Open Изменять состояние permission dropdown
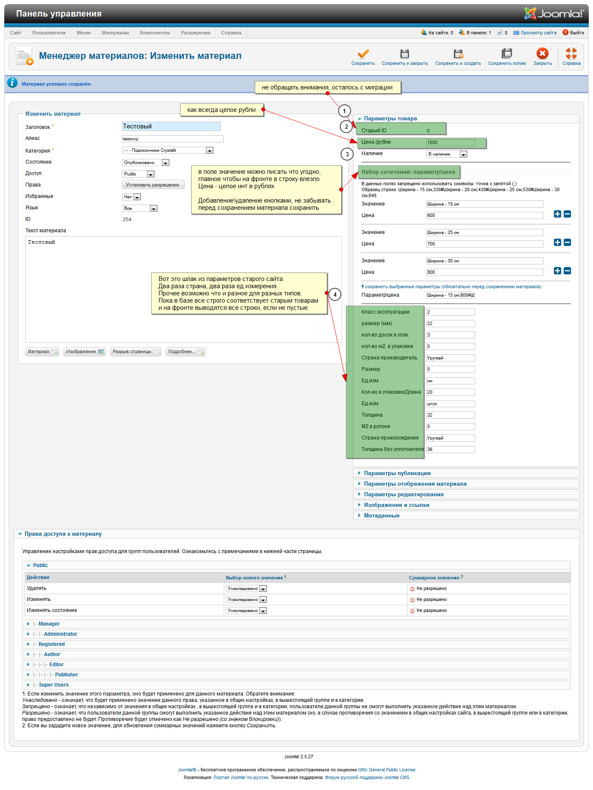Screen dimensions: 593x790 click(x=246, y=611)
